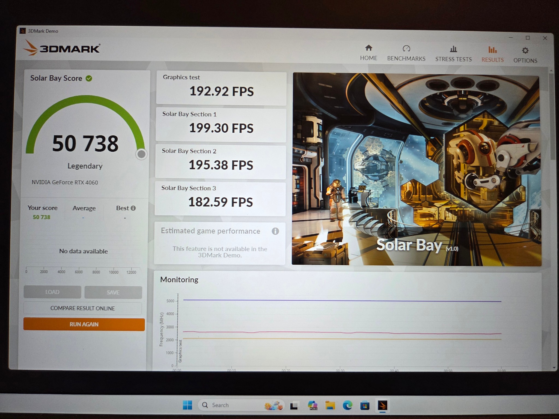Click the greyed-out Load button
559x419 pixels.
click(x=52, y=292)
